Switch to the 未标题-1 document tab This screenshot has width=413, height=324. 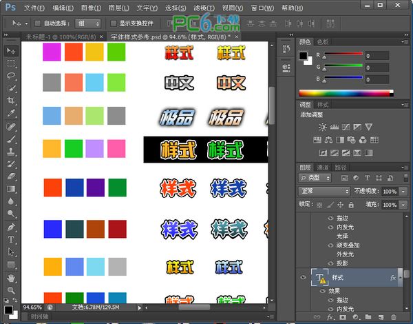(59, 37)
